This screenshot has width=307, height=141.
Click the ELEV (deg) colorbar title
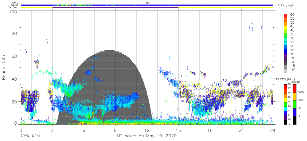coord(285,5)
